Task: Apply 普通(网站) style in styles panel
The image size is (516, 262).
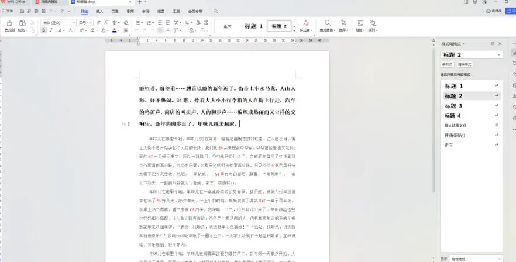Action: coord(472,135)
